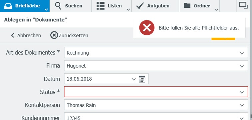Open the Status dropdown chevron
252x120 pixels.
click(242, 92)
